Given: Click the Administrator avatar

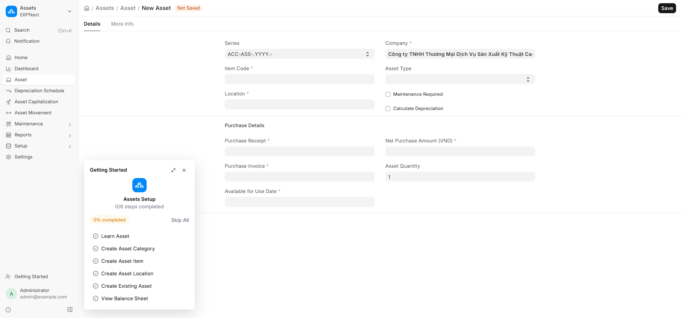Looking at the screenshot, I should [11, 294].
